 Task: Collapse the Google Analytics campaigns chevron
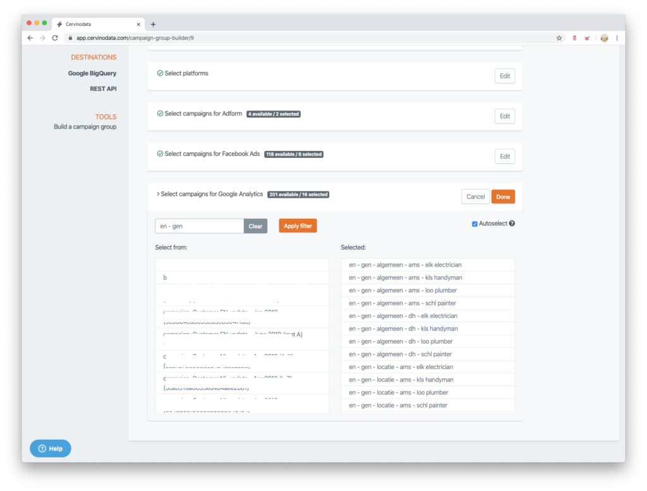[157, 194]
